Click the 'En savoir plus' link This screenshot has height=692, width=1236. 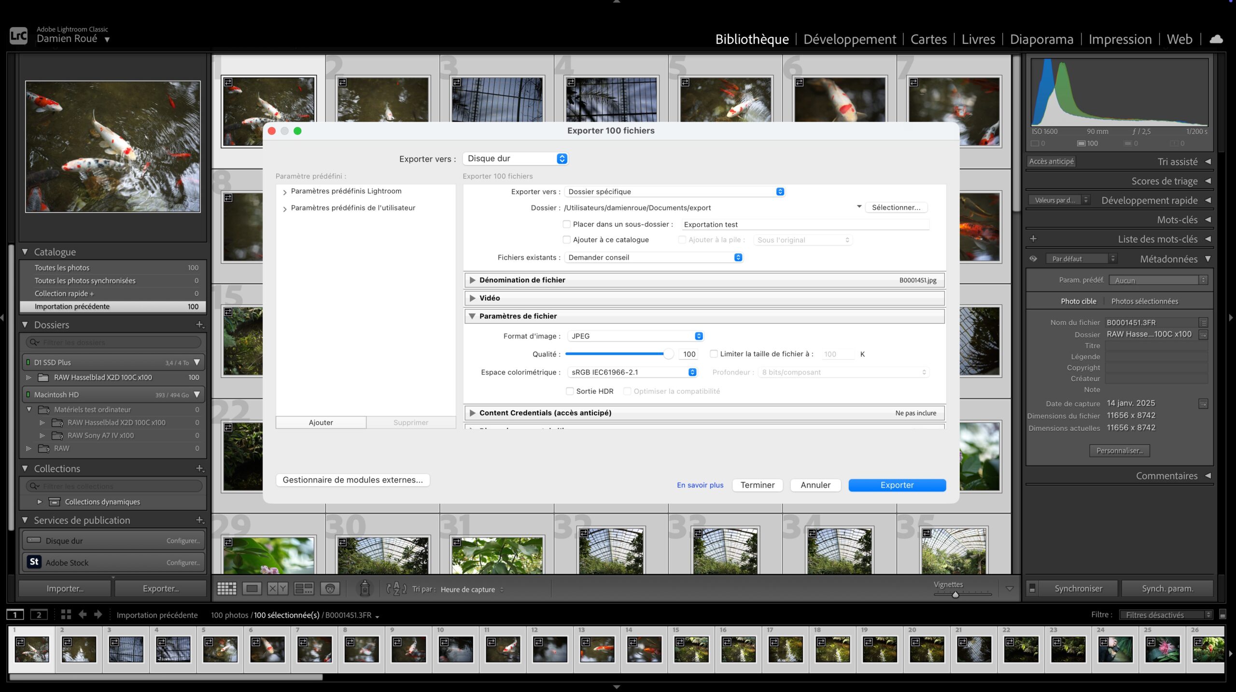pos(700,485)
